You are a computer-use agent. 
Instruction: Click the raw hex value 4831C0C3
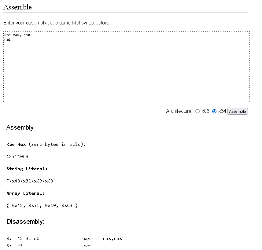pyautogui.click(x=17, y=156)
